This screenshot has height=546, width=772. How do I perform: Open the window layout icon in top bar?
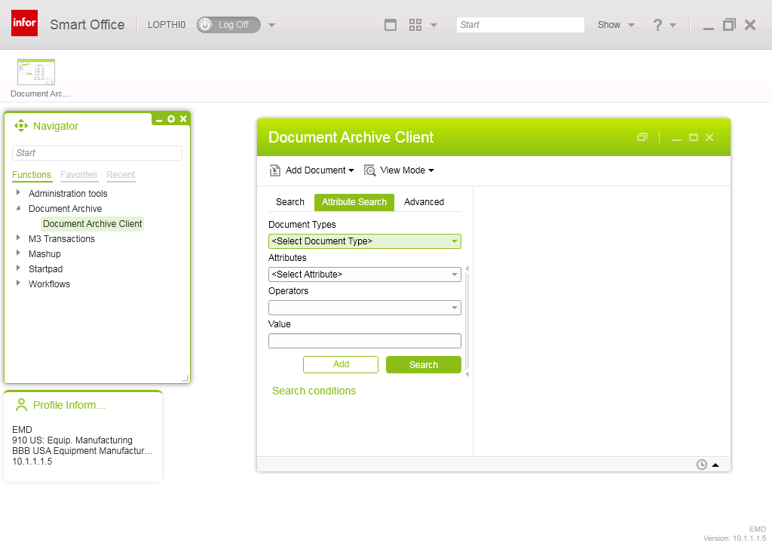(x=391, y=25)
